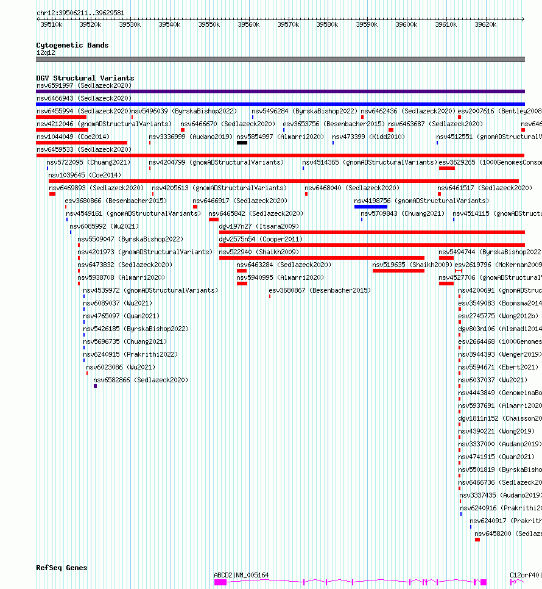Click nsv5696735 (Chuang2021) label
Screen dimensions: 542x589
coord(125,341)
